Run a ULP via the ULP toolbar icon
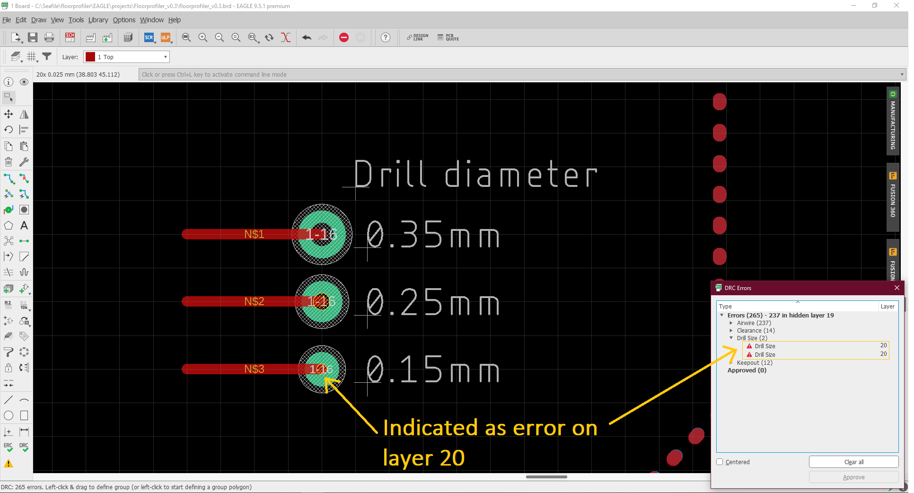Screen dimensions: 914x493 click(166, 37)
